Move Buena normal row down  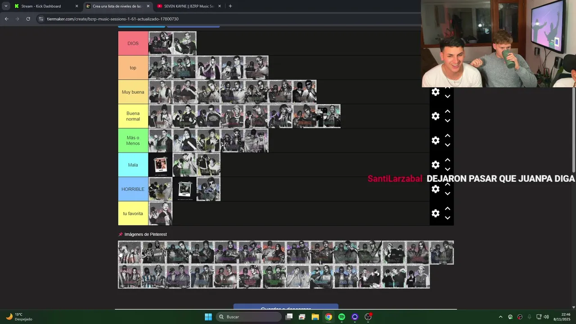pos(447,121)
